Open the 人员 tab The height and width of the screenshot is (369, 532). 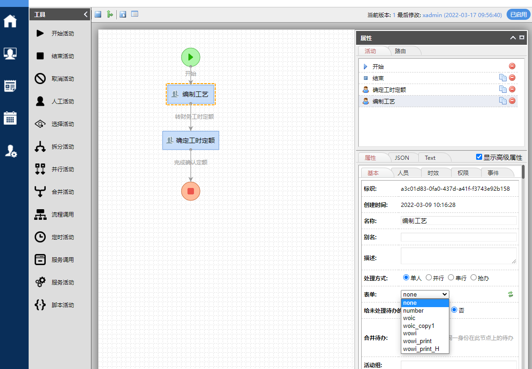(403, 173)
